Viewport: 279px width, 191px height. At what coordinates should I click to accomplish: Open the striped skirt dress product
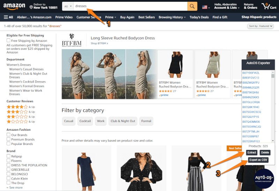pyautogui.click(x=196, y=168)
